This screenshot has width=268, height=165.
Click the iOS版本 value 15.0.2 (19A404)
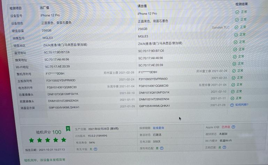click(x=98, y=136)
